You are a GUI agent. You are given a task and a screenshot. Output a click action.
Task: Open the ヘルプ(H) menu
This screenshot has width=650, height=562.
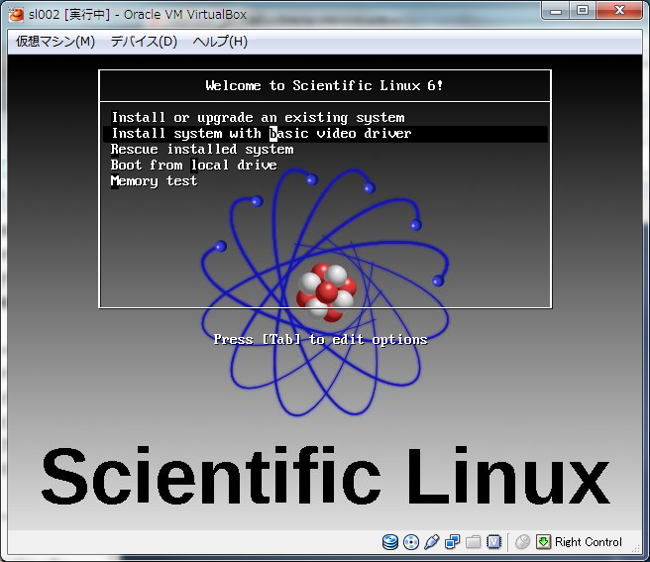[220, 42]
